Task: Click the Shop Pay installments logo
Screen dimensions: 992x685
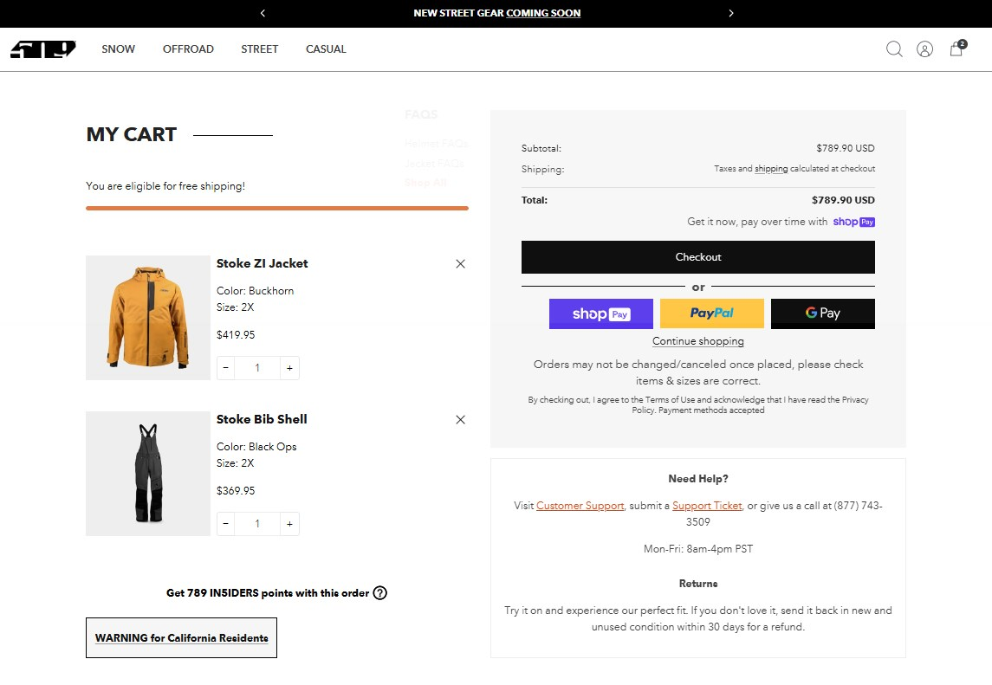Action: click(x=853, y=222)
